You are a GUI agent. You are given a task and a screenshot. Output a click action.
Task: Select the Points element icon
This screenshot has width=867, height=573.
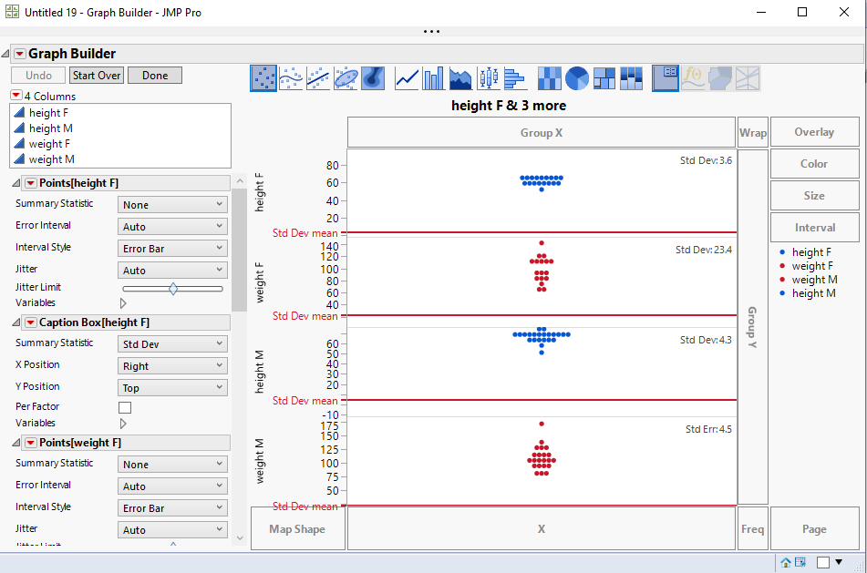pyautogui.click(x=263, y=78)
